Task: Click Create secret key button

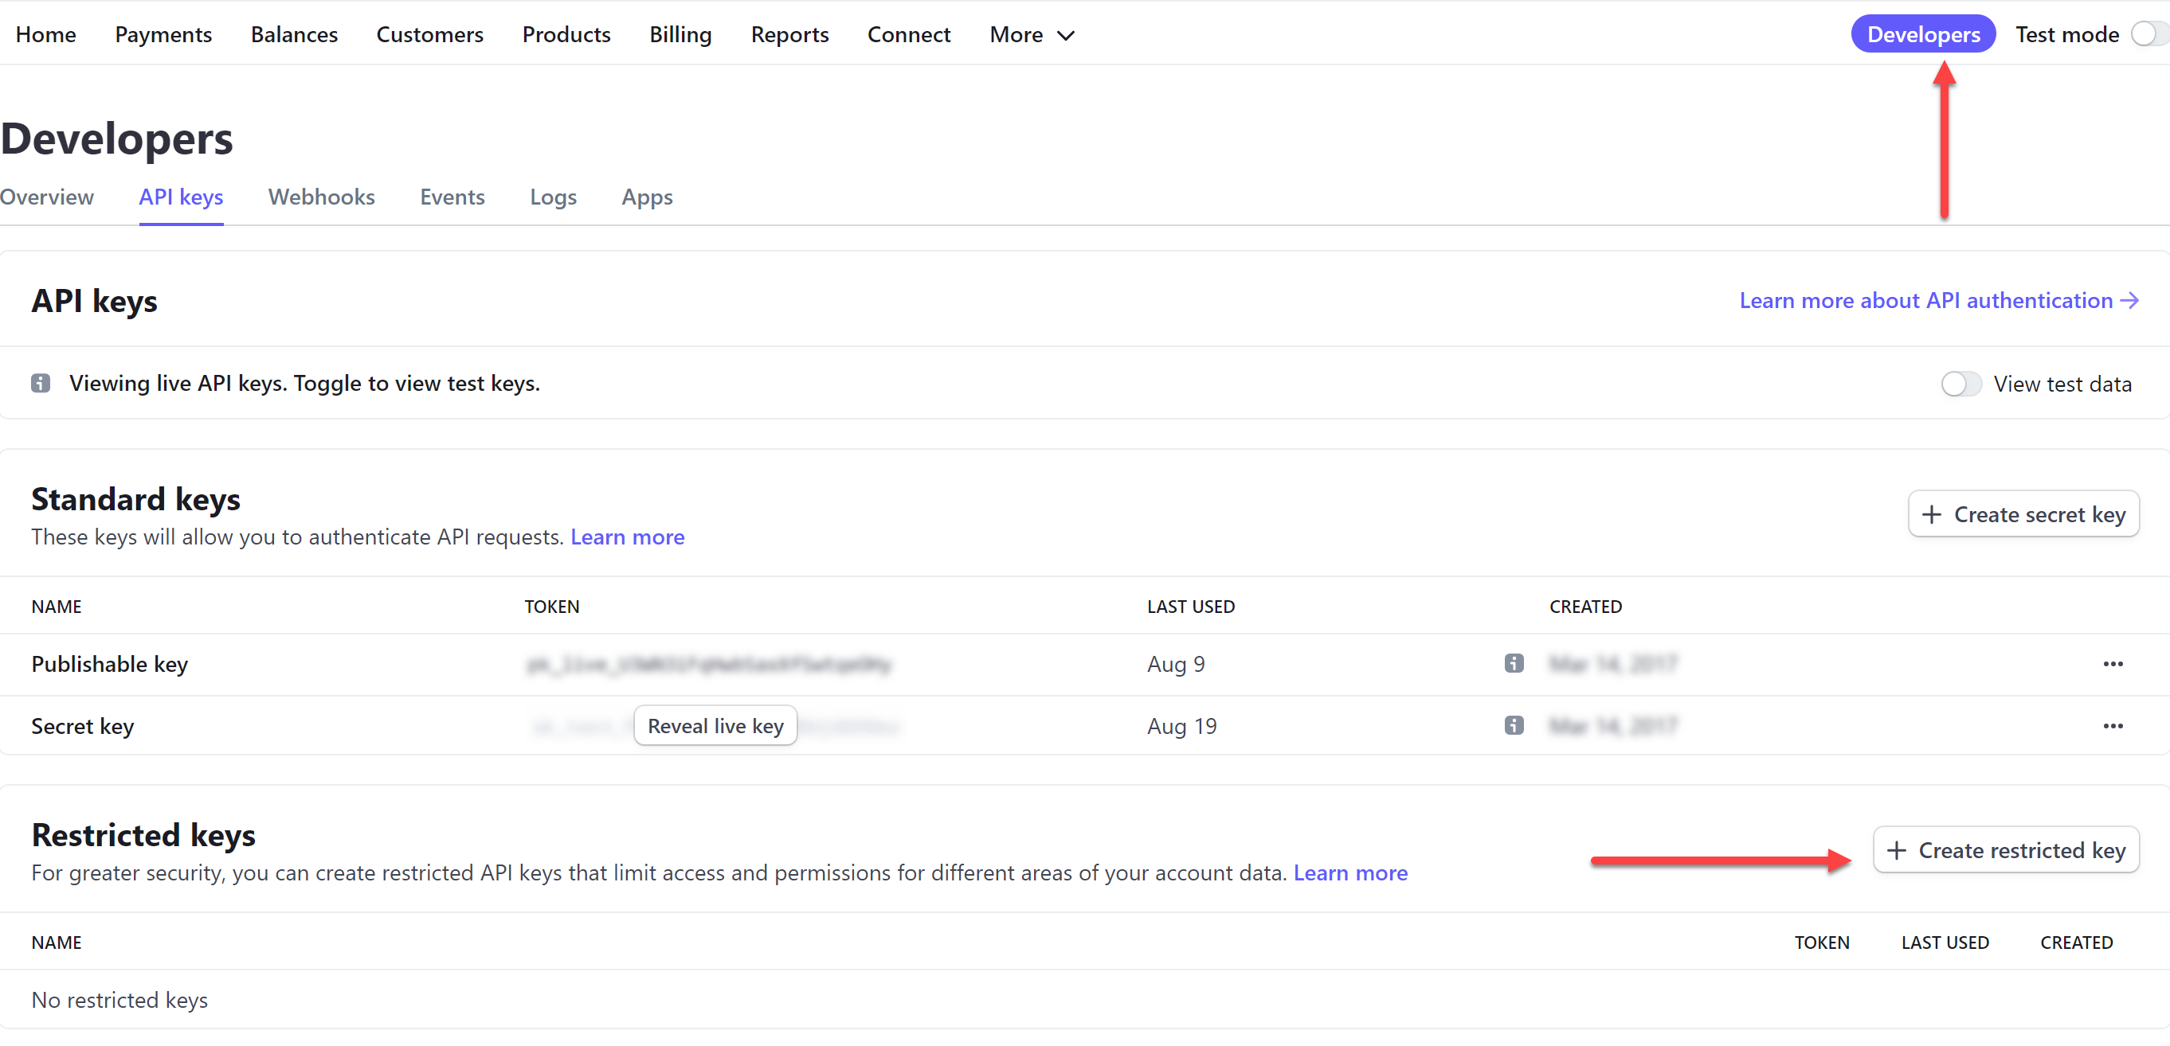Action: pyautogui.click(x=2023, y=514)
